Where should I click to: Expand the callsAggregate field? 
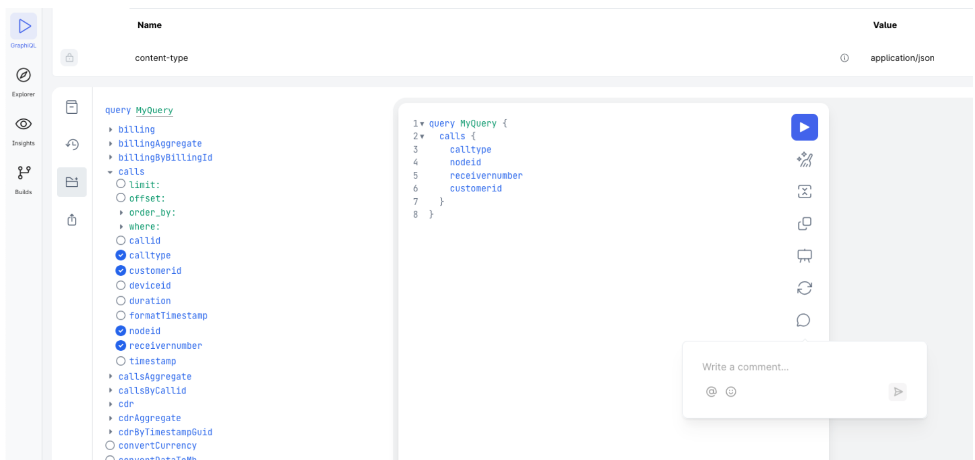[110, 377]
